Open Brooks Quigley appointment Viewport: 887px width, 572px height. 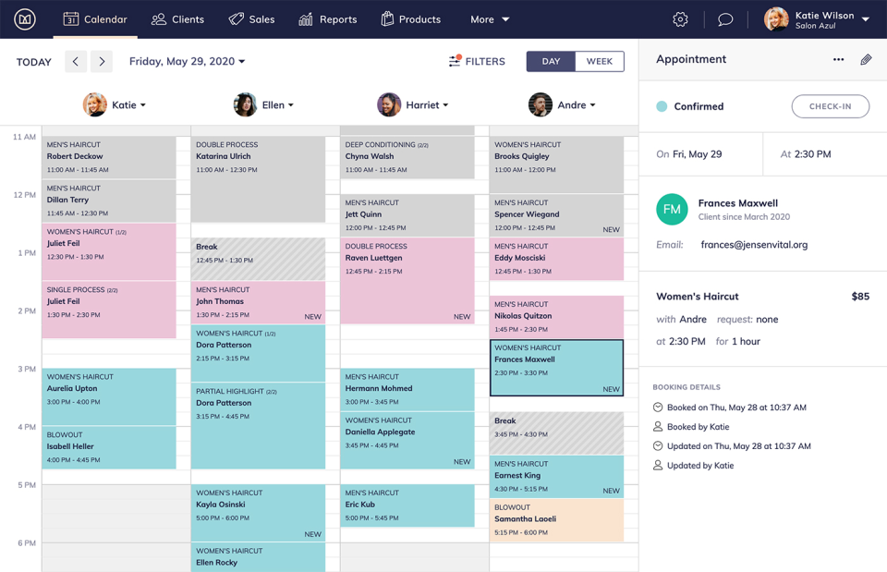pyautogui.click(x=556, y=164)
